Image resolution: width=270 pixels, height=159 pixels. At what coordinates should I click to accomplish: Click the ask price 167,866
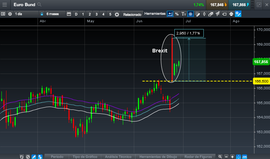(x=239, y=5)
